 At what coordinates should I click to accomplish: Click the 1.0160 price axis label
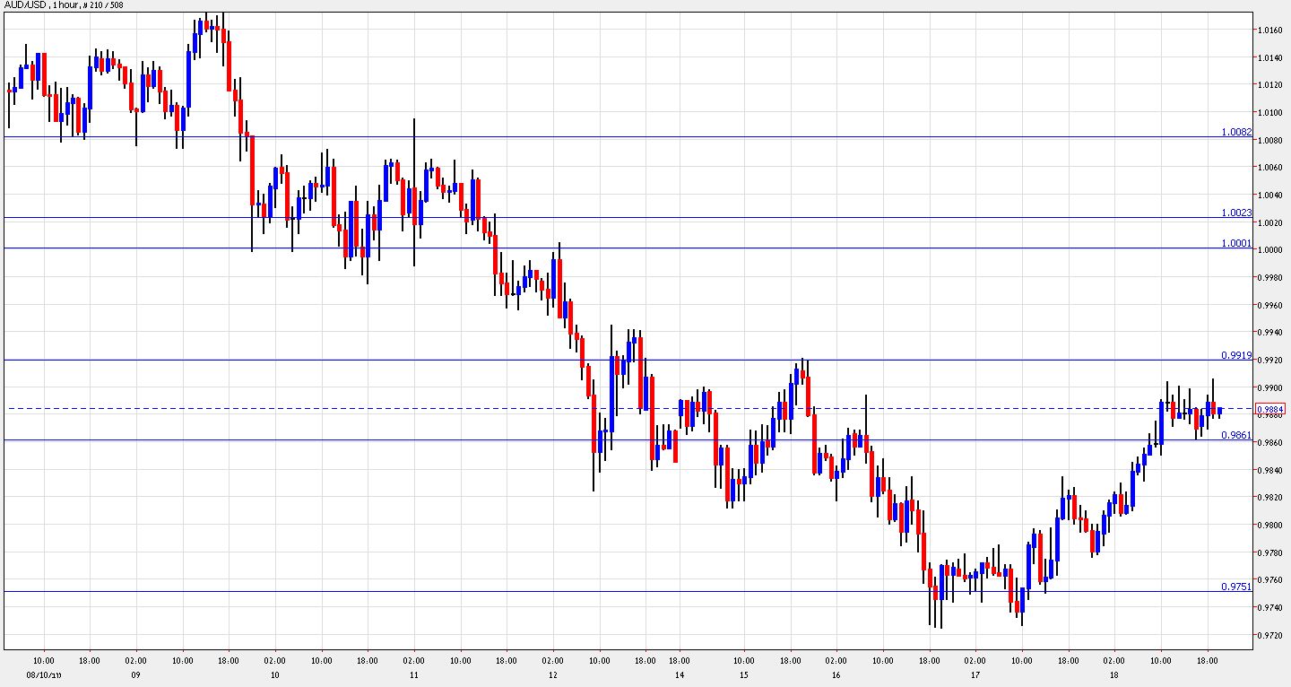(x=1271, y=30)
